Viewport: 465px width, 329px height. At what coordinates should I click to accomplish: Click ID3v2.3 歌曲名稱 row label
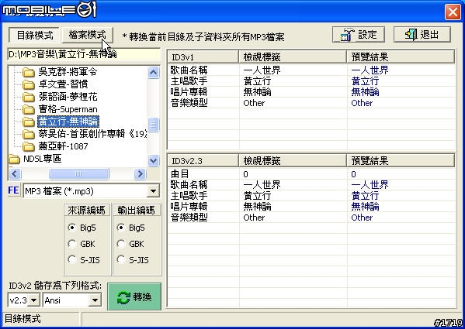pos(189,185)
